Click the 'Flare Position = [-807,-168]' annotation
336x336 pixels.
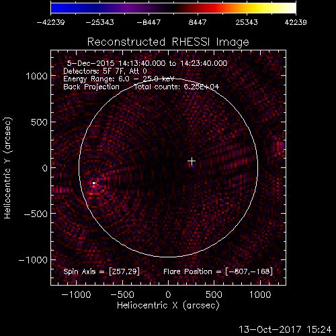pos(218,271)
